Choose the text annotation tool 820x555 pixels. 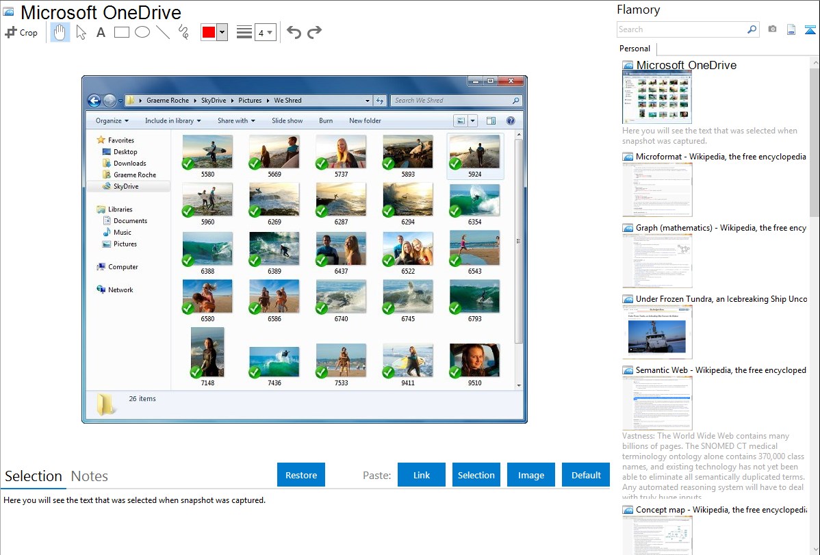coord(101,32)
